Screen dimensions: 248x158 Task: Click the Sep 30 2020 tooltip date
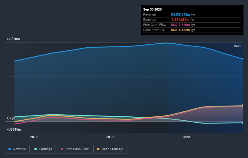tap(152, 9)
